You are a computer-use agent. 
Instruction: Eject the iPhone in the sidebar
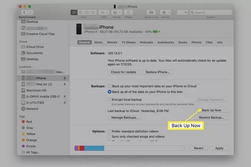pos(65,78)
